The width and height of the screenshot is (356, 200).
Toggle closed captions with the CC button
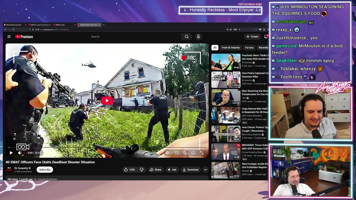point(177,153)
